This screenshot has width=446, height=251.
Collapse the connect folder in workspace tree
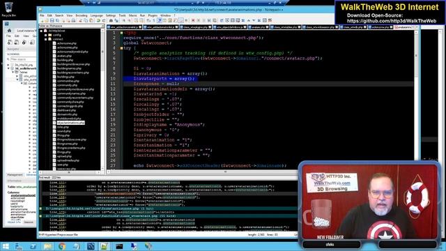point(45,39)
